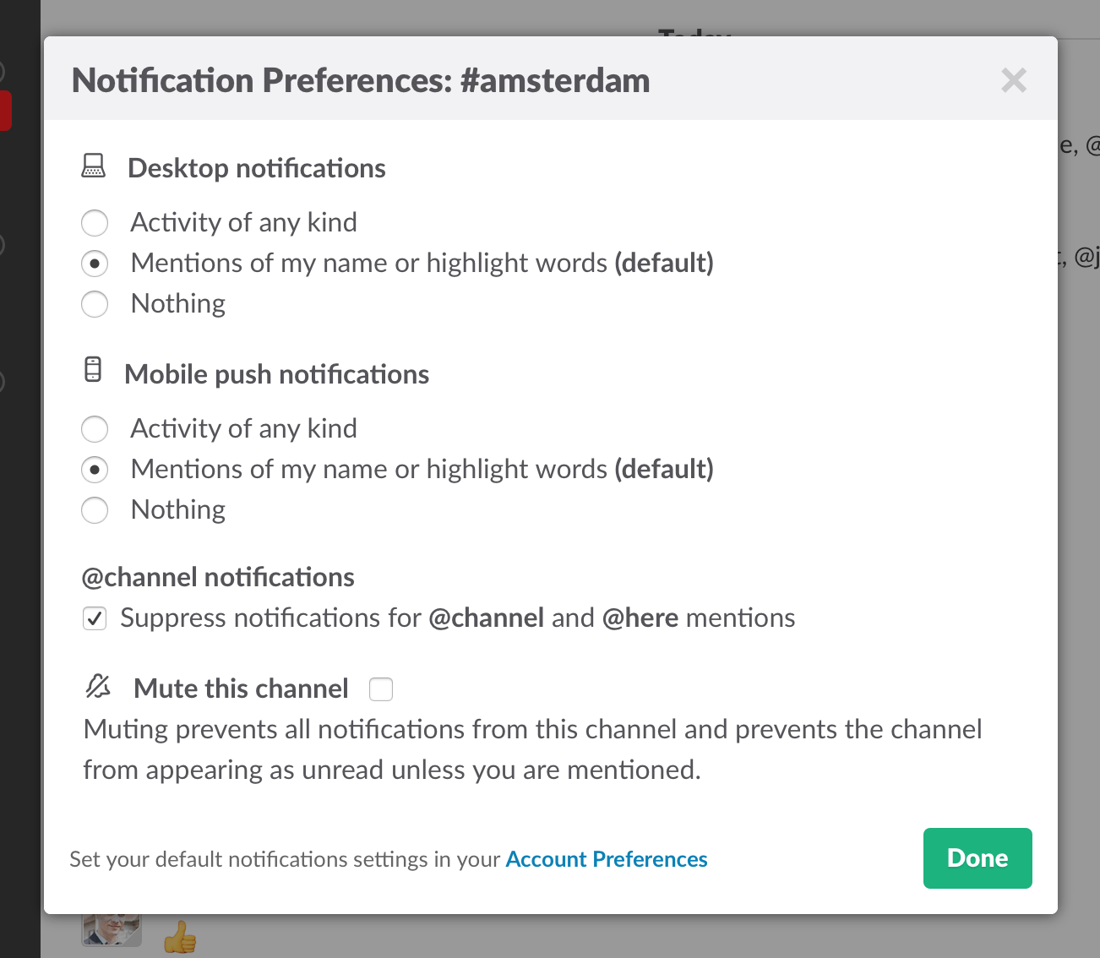The height and width of the screenshot is (958, 1100).
Task: Click the Done button
Action: click(977, 858)
